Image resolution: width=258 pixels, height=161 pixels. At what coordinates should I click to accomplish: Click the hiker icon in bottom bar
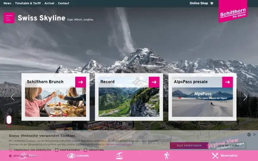click(x=167, y=156)
